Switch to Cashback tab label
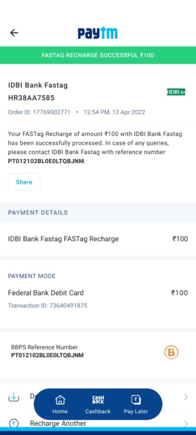196x435 pixels. (98, 412)
